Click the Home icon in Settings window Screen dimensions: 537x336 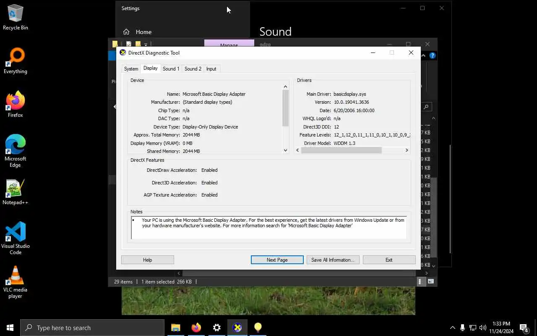coord(126,32)
